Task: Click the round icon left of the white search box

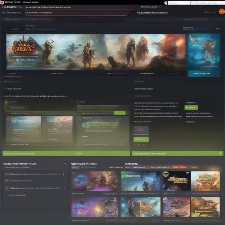Action: click(166, 3)
